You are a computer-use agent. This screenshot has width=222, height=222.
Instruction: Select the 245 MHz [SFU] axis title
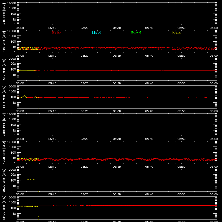click(4, 14)
